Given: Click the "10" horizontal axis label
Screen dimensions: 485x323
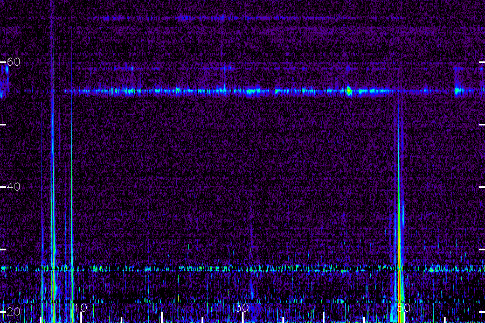Looking at the screenshot, I should 80,307.
